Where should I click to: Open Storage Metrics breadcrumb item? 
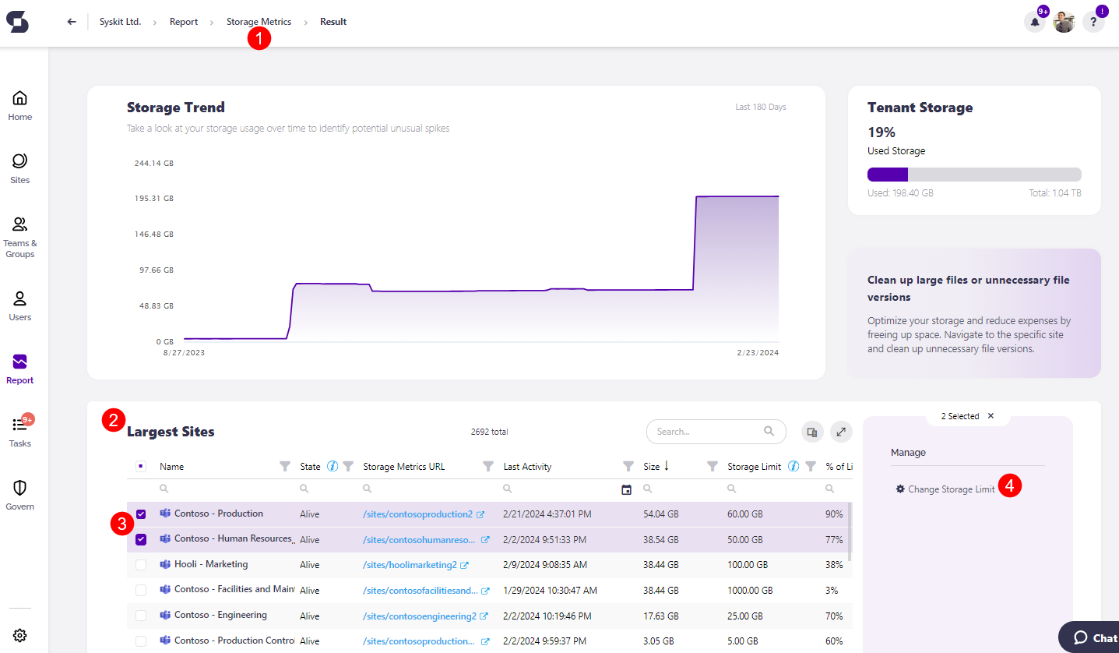pos(259,21)
